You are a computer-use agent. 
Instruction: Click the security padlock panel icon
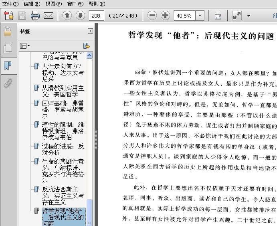coord(8,32)
